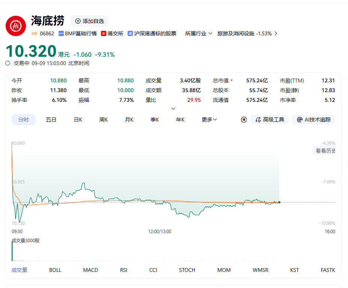Screen dimensions: 348x288
Task: Expand more quote details chevron
Action: (x=173, y=108)
